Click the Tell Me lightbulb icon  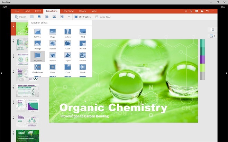186,11
